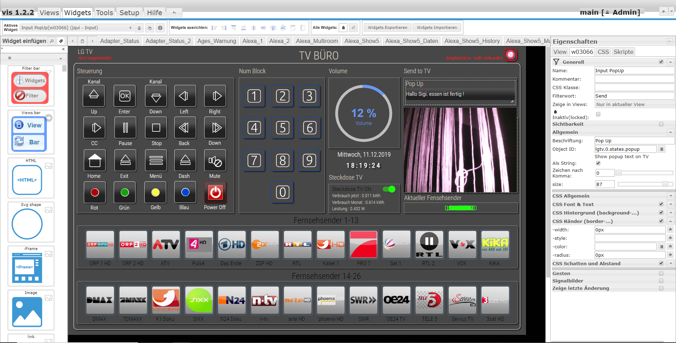Click number 5 on the Num Block

[x=282, y=128]
